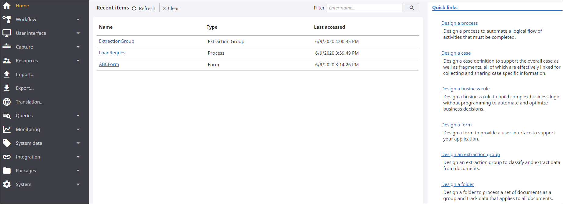563x204 pixels.
Task: Expand the Resources dropdown arrow
Action: pos(78,60)
